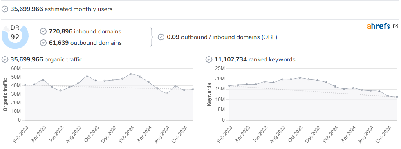Click the last data point on the keywords chart
Image resolution: width=401 pixels, height=149 pixels.
coord(397,97)
